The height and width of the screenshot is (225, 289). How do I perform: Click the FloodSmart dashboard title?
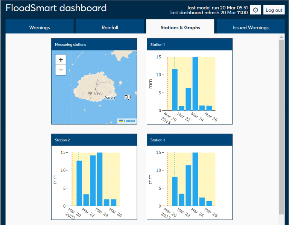(56, 8)
